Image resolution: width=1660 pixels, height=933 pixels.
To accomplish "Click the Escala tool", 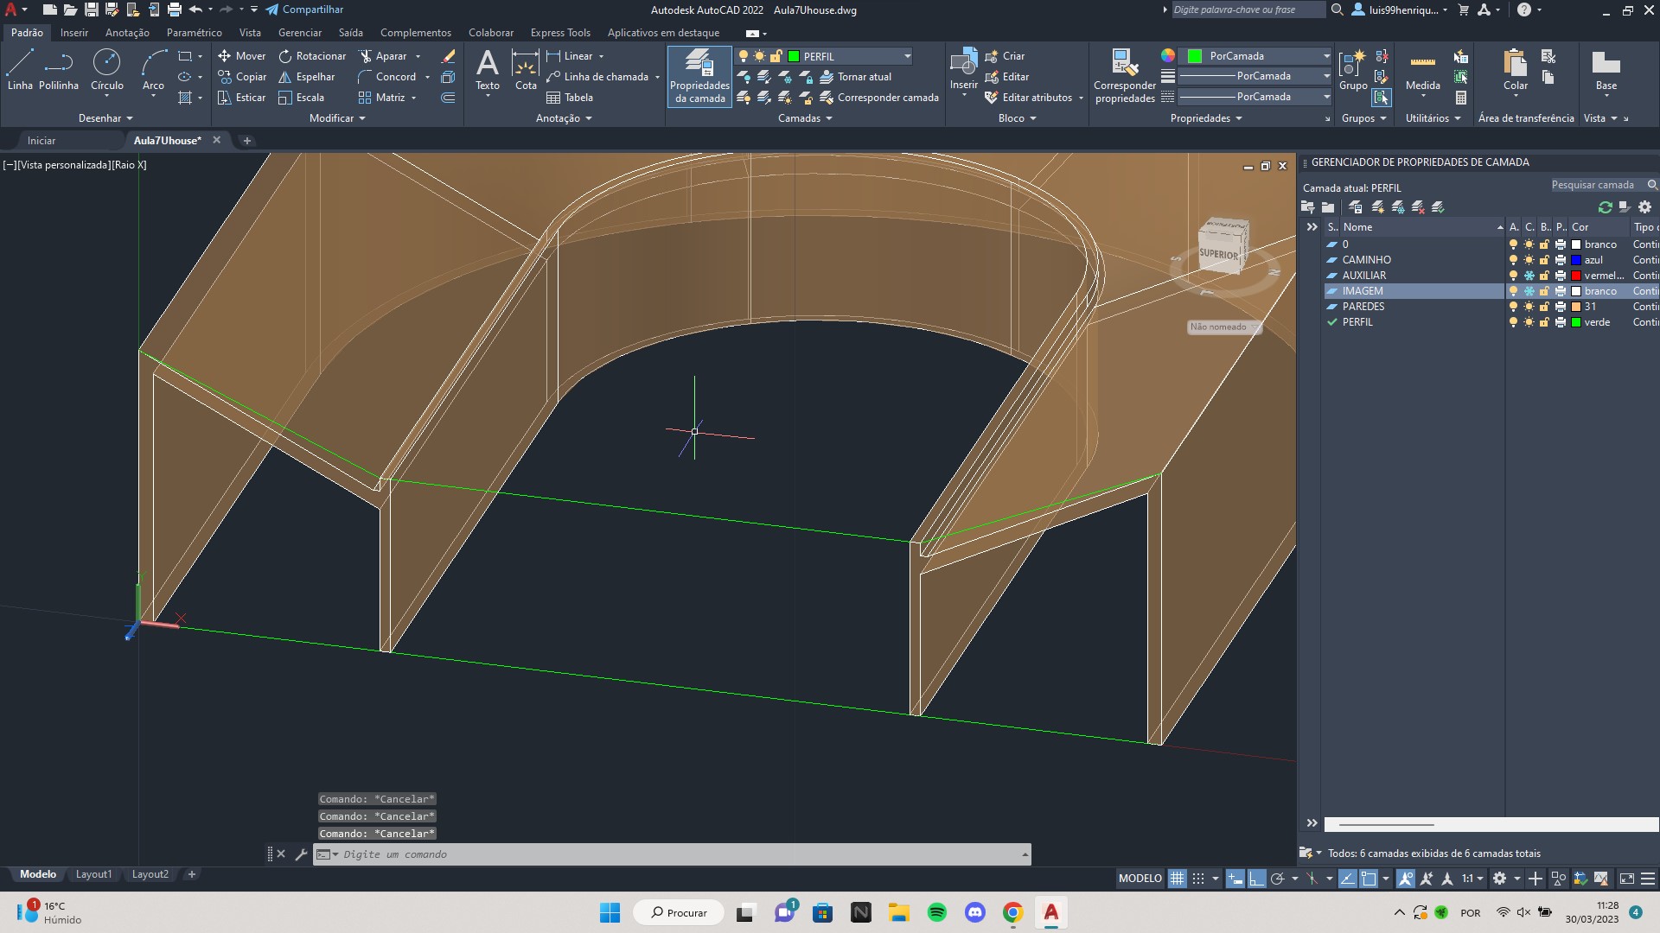I will [301, 98].
